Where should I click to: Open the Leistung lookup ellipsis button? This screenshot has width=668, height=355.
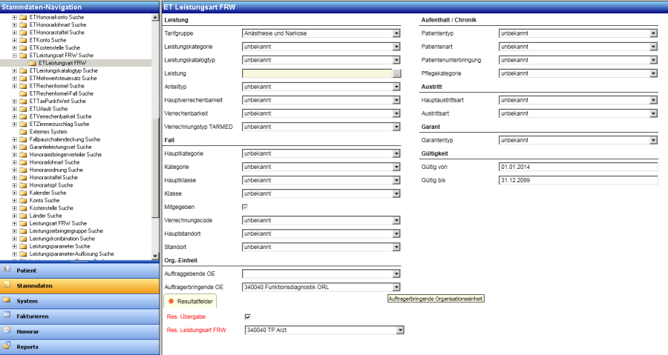[396, 73]
